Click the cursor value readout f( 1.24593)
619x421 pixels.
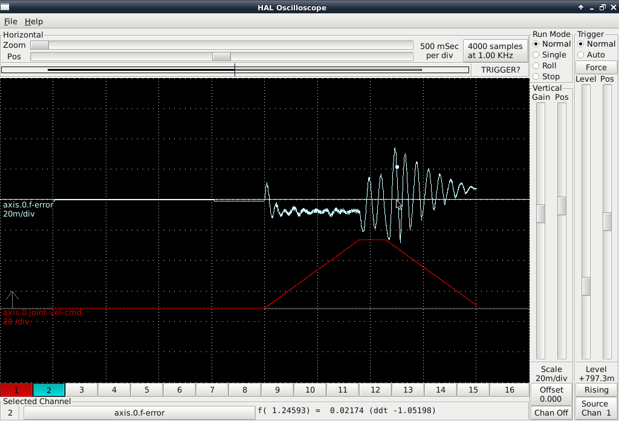pyautogui.click(x=346, y=410)
